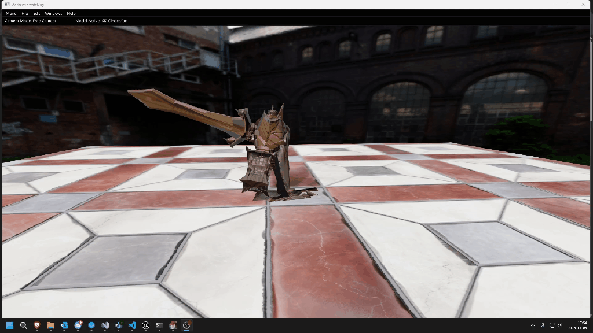
Task: Open the Help menu
Action: 71,13
